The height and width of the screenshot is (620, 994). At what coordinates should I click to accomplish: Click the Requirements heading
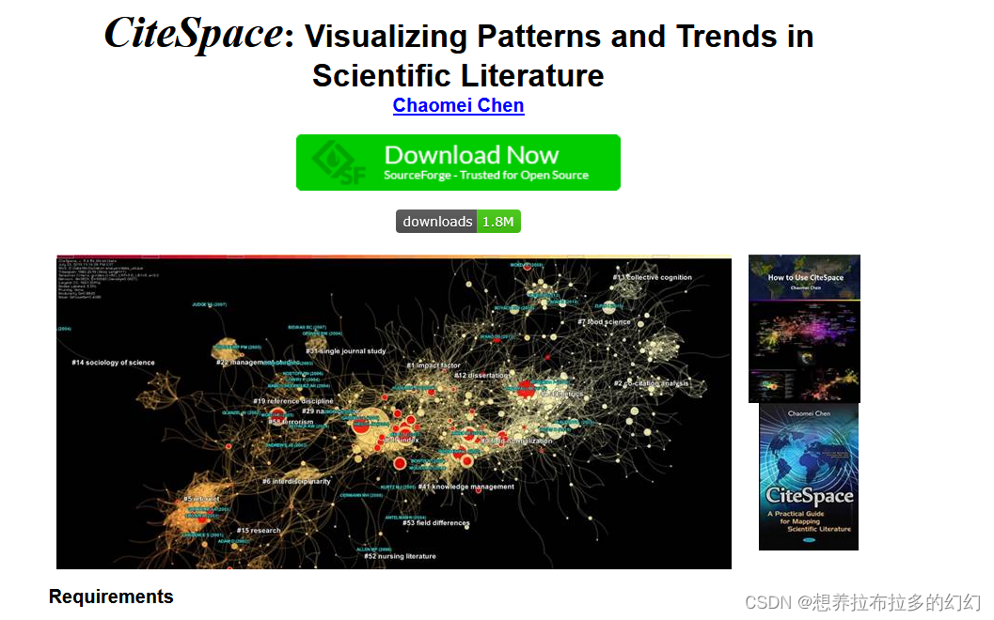pos(111,597)
